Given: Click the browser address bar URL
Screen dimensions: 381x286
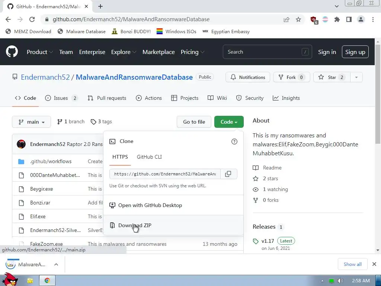Looking at the screenshot, I should point(131,19).
